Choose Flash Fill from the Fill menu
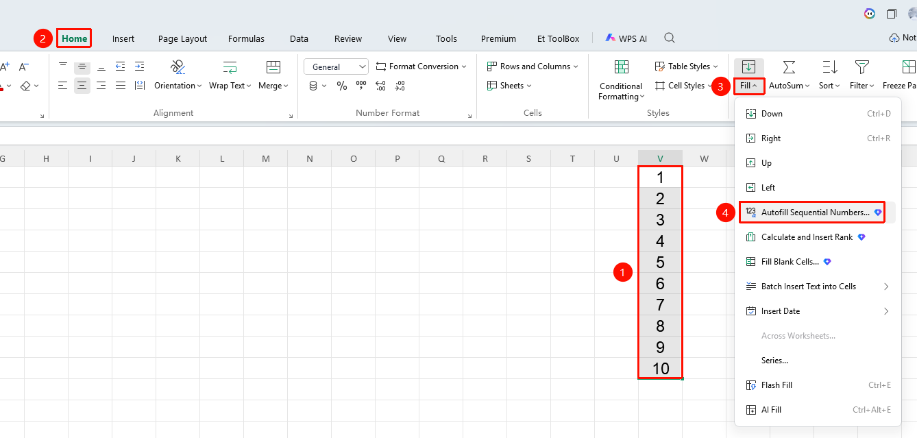 818,385
